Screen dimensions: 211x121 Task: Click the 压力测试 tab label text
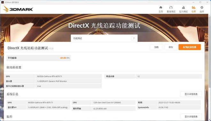pyautogui.click(x=183, y=11)
